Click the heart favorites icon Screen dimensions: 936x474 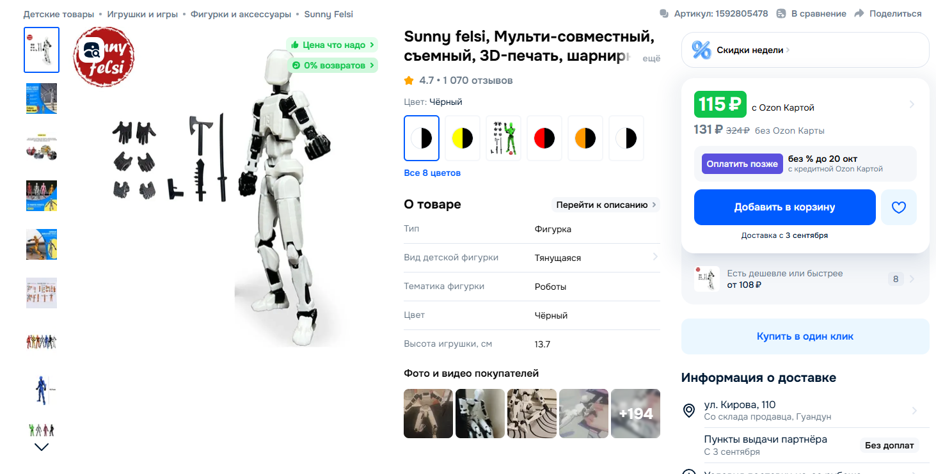pyautogui.click(x=899, y=207)
